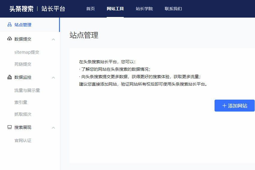Click the text 在头条搜索站长平台，您可以
The width and height of the screenshot is (255, 170).
[x=107, y=62]
